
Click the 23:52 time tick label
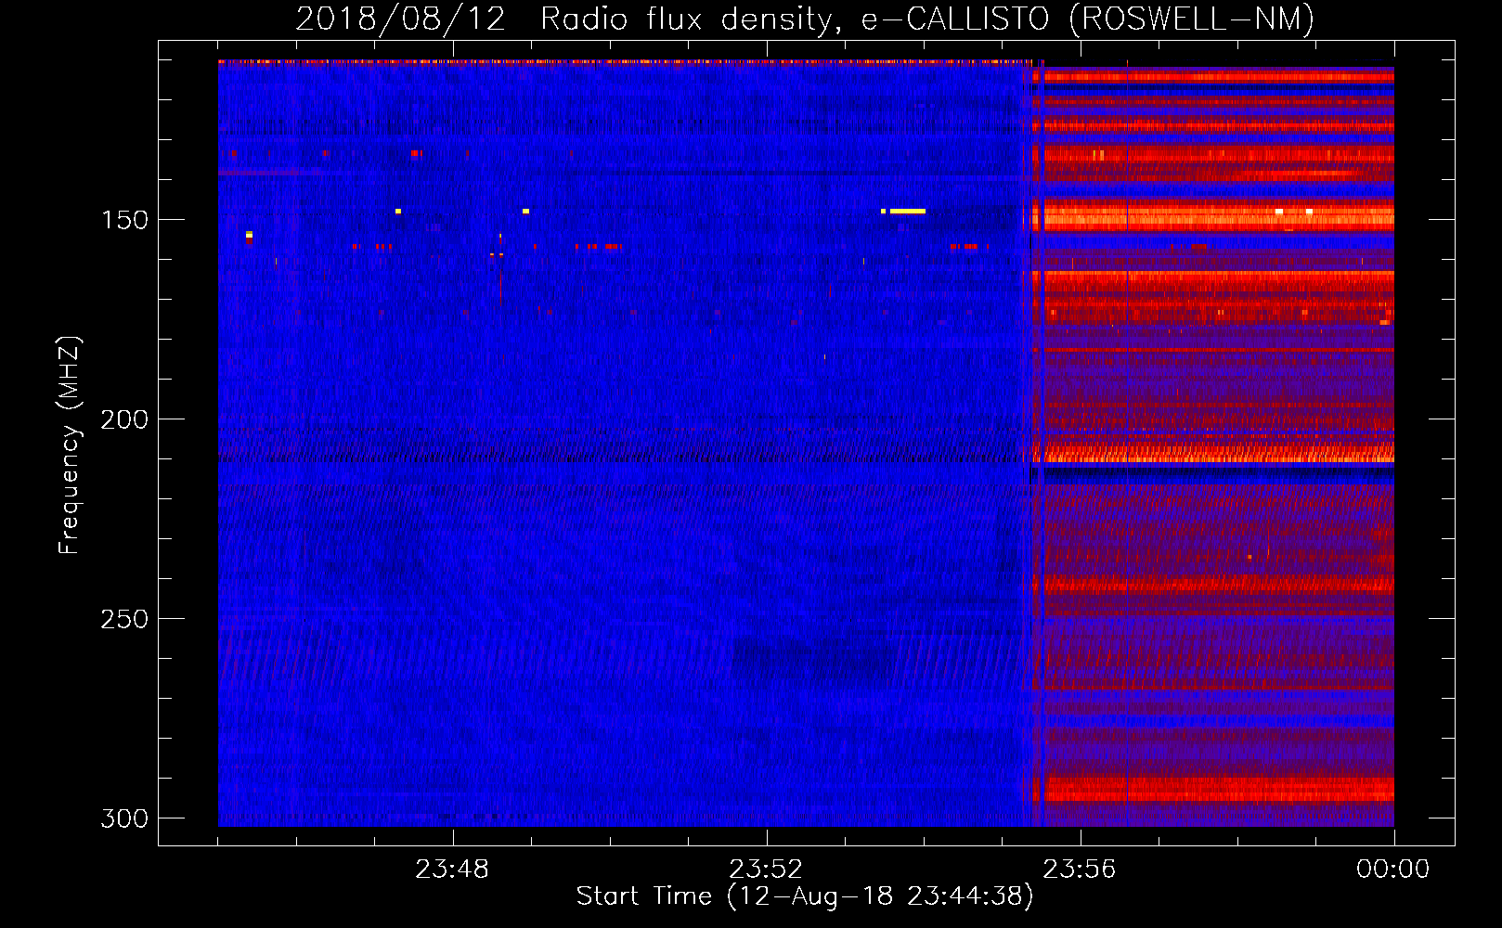(766, 870)
